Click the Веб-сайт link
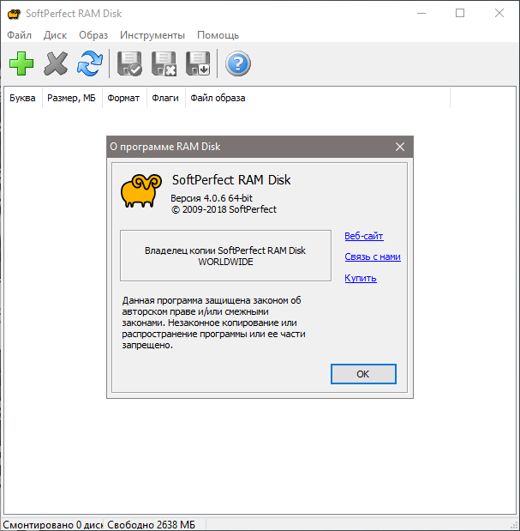 (x=364, y=236)
